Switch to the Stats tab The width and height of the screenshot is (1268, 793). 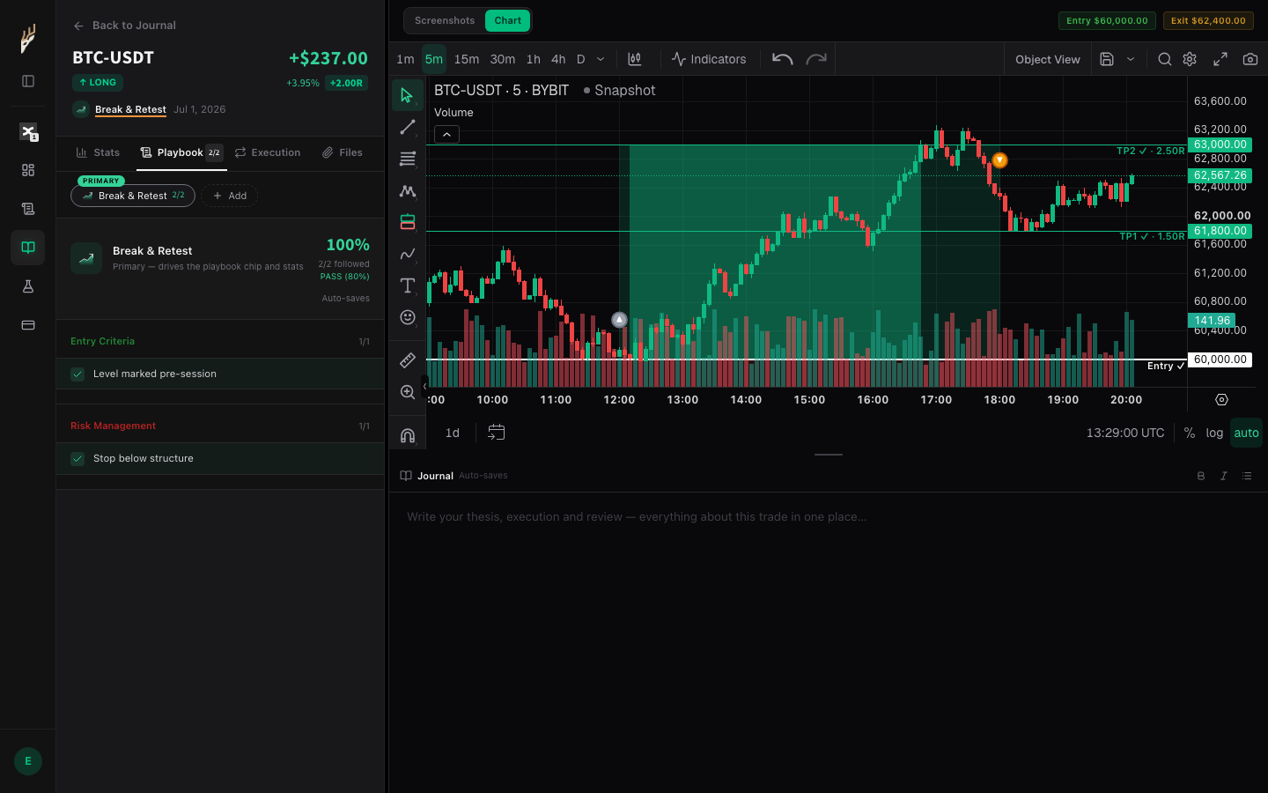[98, 152]
